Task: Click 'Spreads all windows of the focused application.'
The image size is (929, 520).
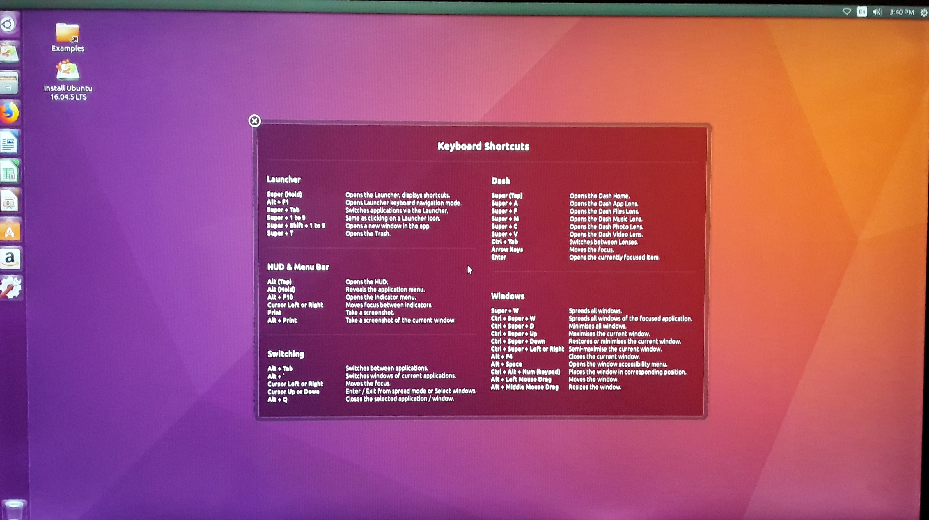Action: (x=630, y=318)
